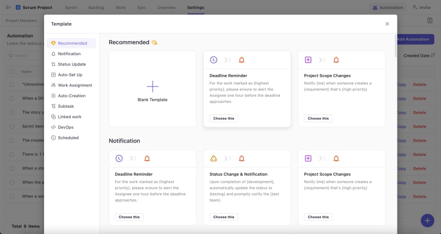Check the box for the *Unresolved row
The height and width of the screenshot is (234, 441).
point(12,85)
